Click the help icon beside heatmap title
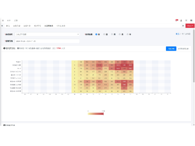 [x=18, y=48]
